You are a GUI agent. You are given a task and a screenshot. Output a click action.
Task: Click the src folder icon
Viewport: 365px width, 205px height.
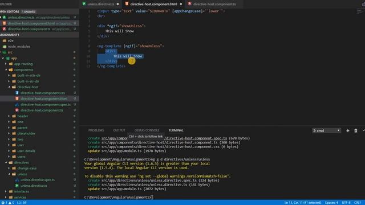5,52
